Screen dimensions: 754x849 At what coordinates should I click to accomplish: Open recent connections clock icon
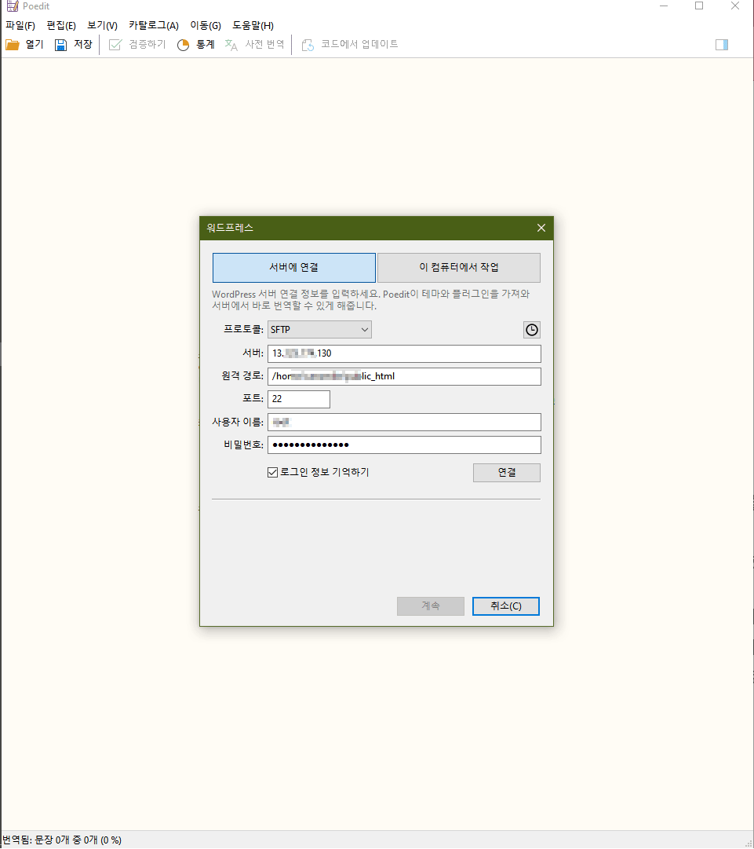[x=532, y=330]
